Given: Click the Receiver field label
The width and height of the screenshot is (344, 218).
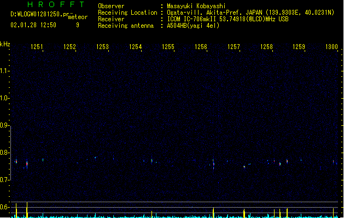Looking at the screenshot, I should (x=111, y=19).
